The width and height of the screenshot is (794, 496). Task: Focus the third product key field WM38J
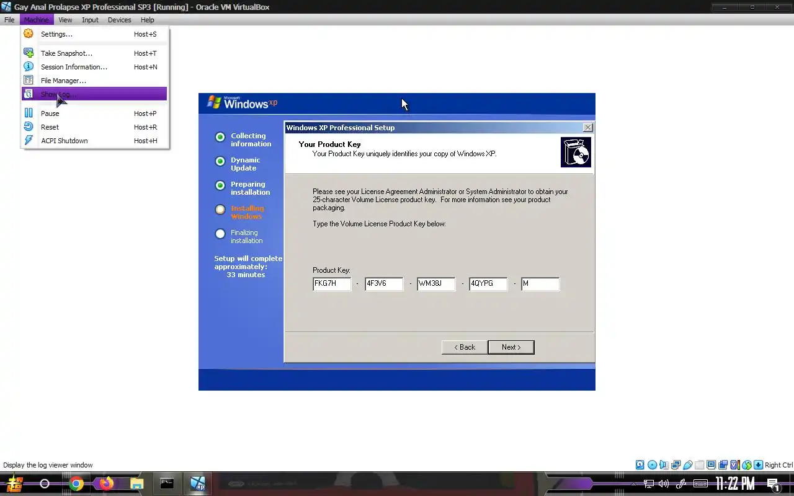pyautogui.click(x=436, y=284)
